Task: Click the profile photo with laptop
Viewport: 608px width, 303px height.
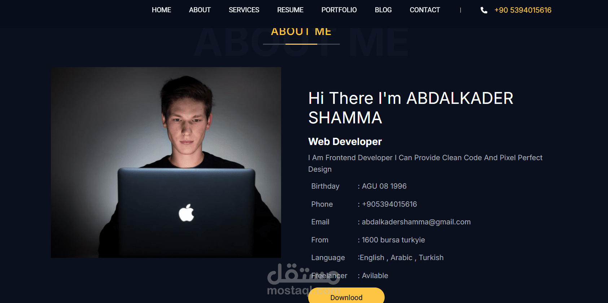Action: (x=166, y=162)
